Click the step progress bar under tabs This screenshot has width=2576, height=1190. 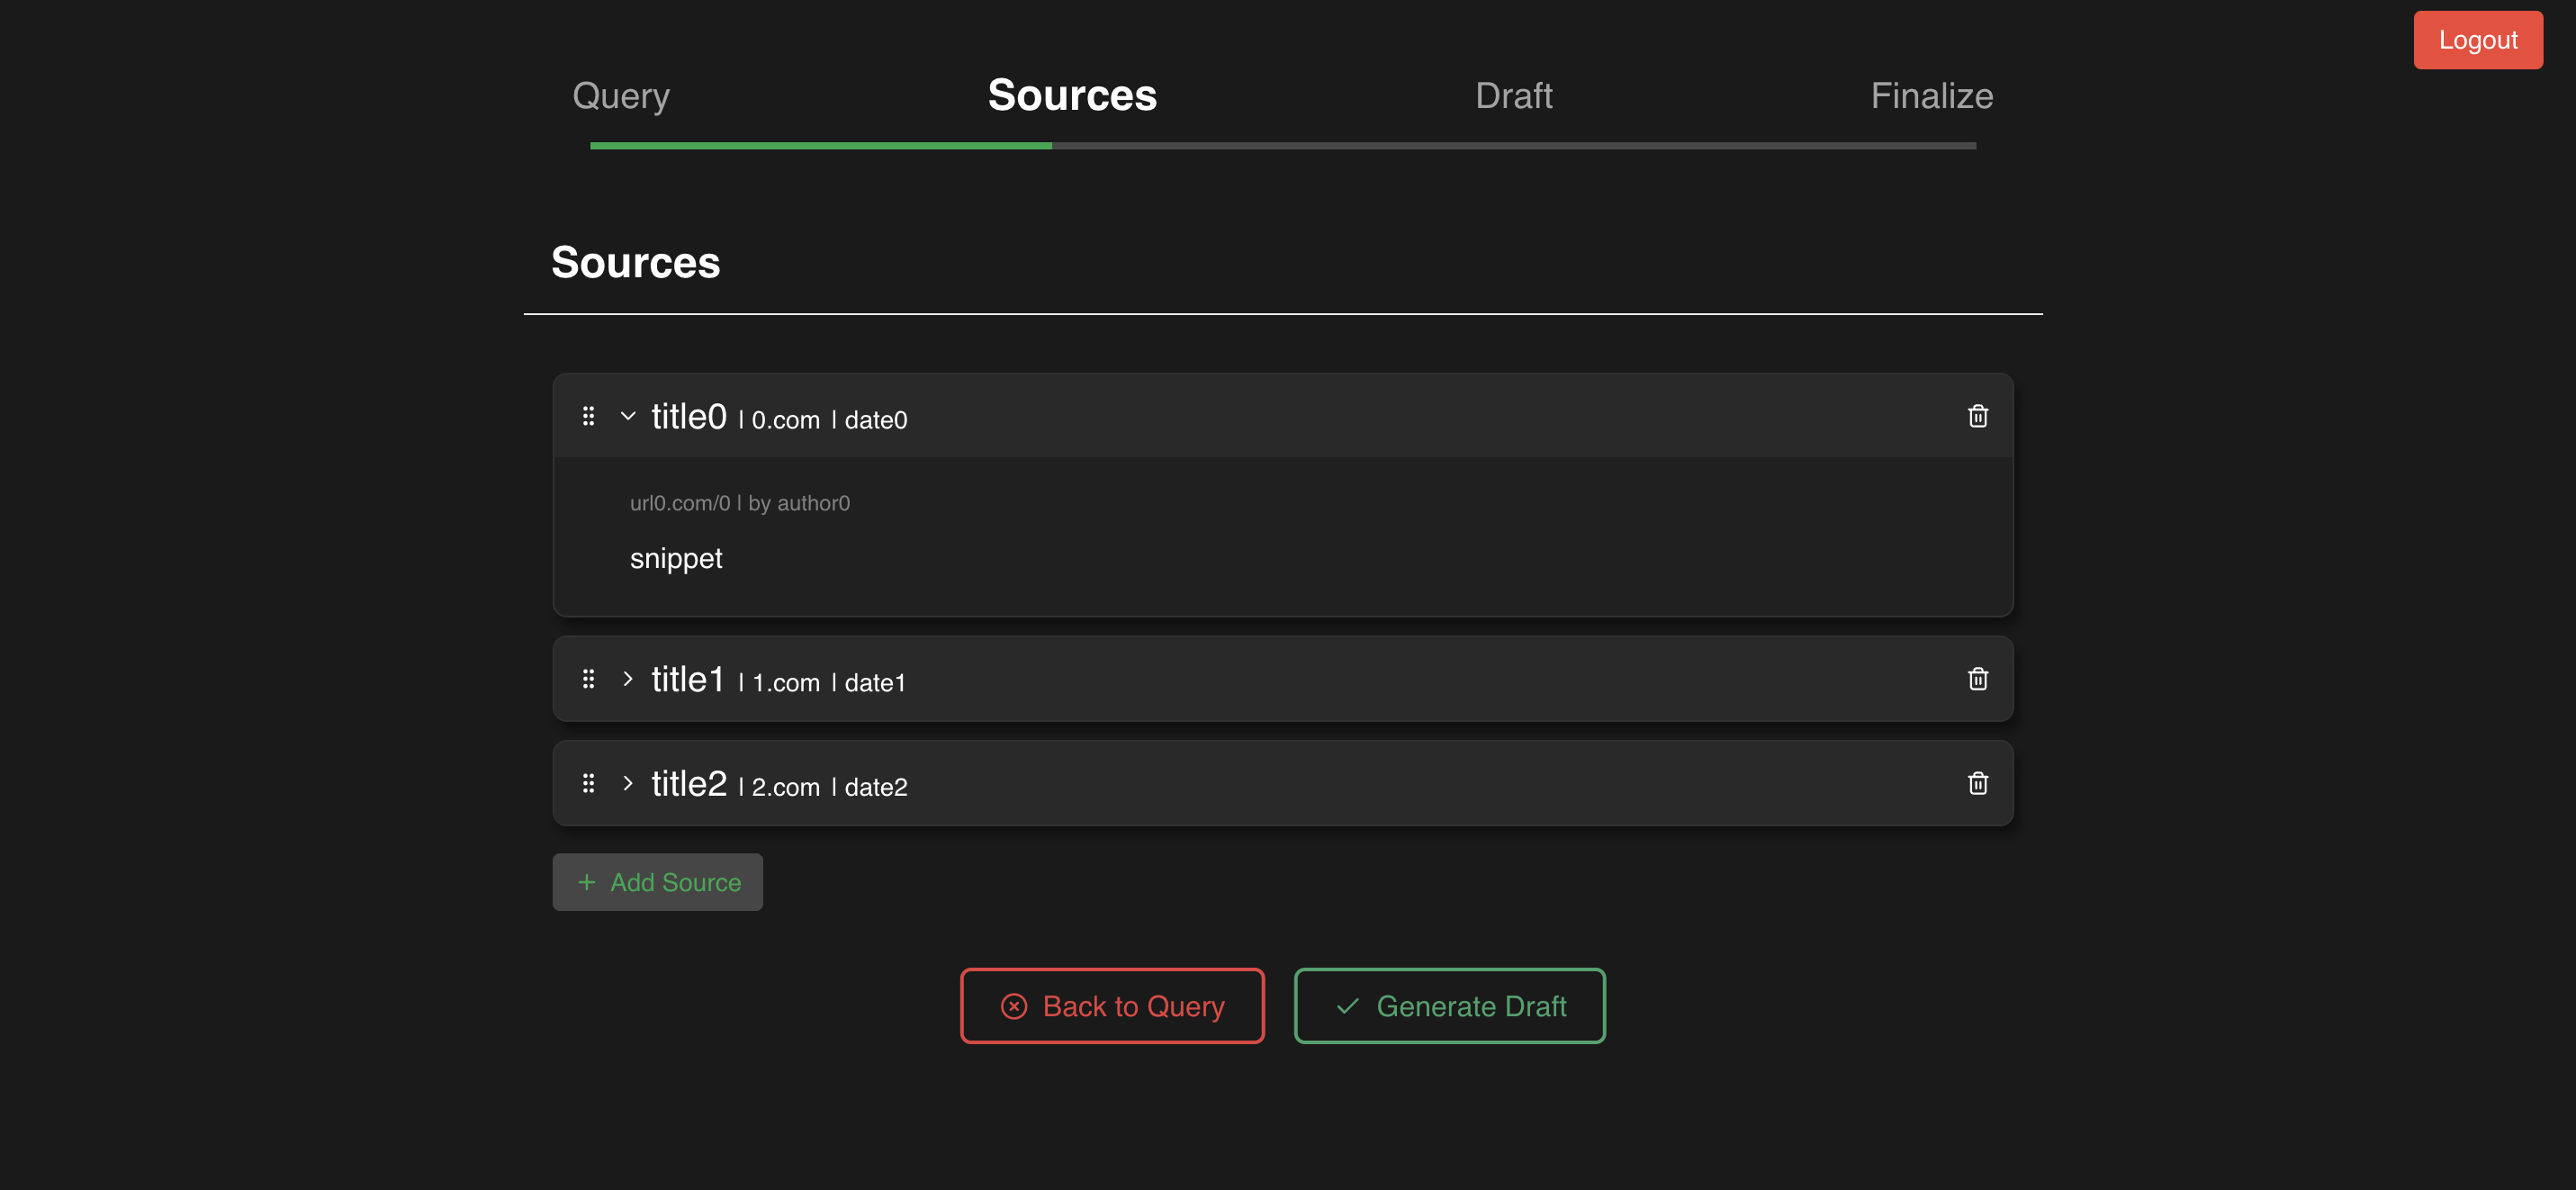(1282, 146)
